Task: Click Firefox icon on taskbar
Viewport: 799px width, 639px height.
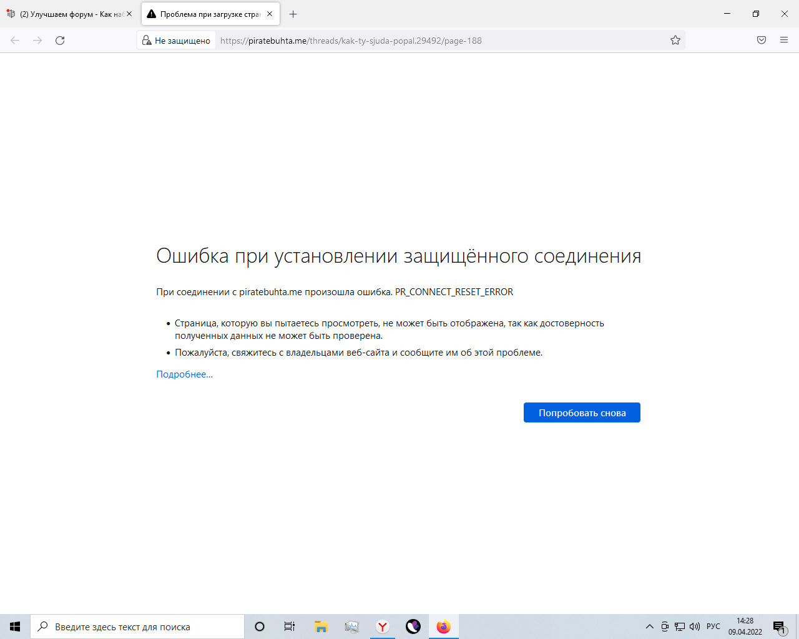Action: click(443, 627)
